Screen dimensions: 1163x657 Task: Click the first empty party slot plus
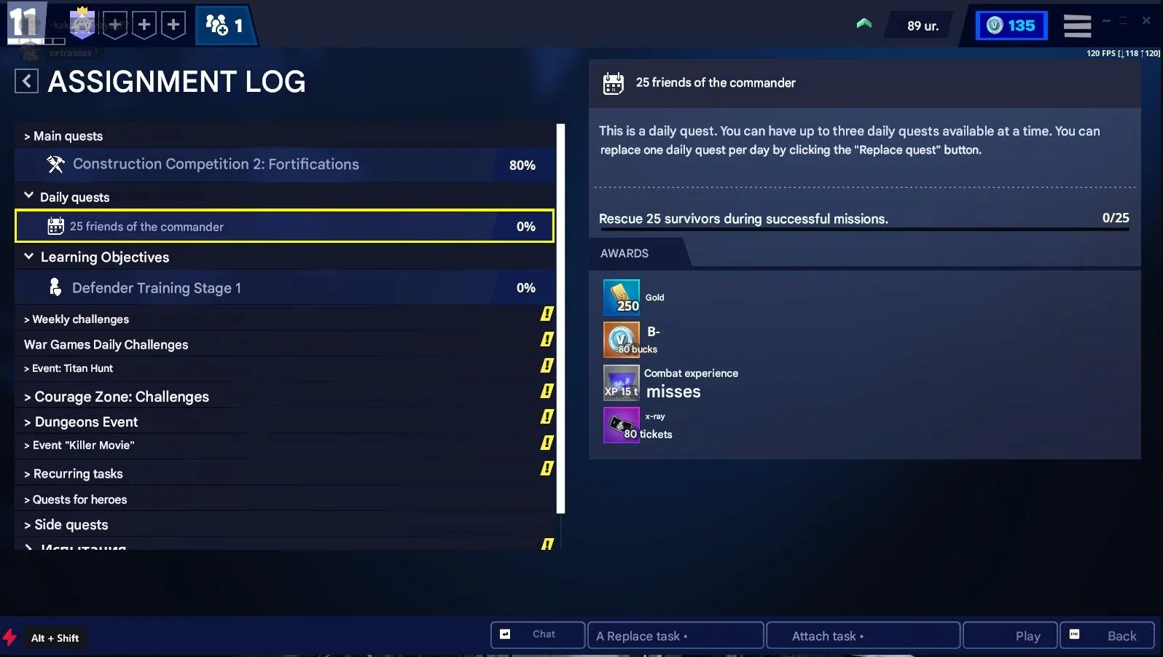click(115, 25)
